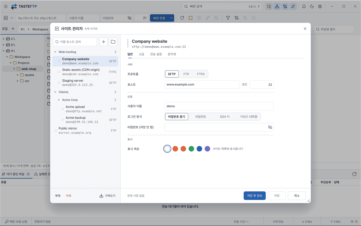Screen dimensions: 361x226
Task: Open the hamburger main menu
Action: click(x=6, y=7)
